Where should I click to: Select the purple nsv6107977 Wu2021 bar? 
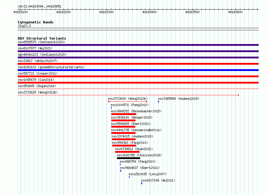[138, 51]
